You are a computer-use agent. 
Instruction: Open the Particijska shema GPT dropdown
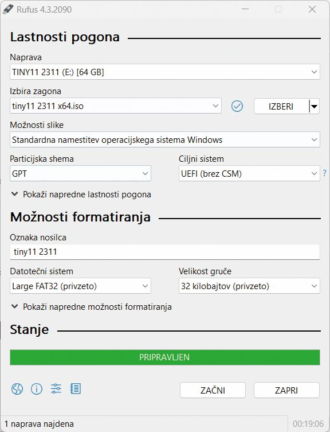coord(80,174)
